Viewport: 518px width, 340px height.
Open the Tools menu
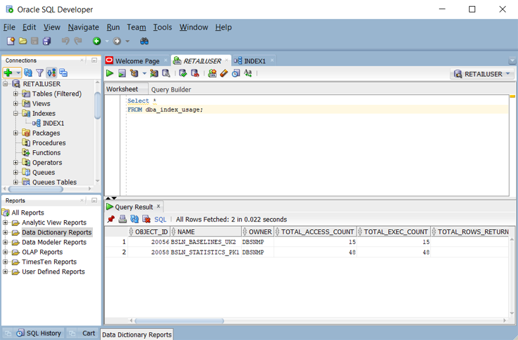coord(162,27)
